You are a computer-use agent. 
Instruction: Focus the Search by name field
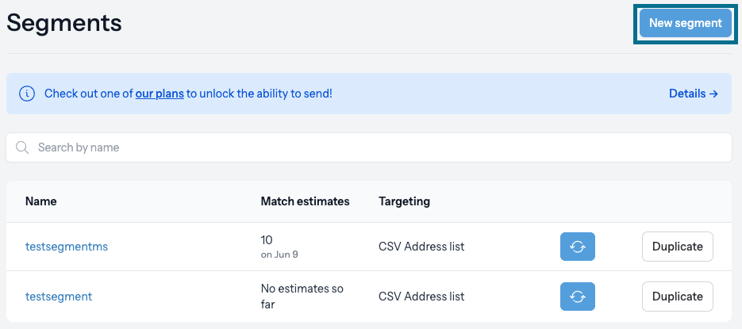pyautogui.click(x=369, y=147)
